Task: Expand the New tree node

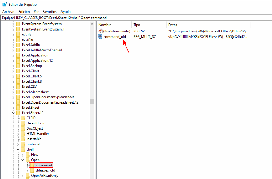Action: coord(23,155)
